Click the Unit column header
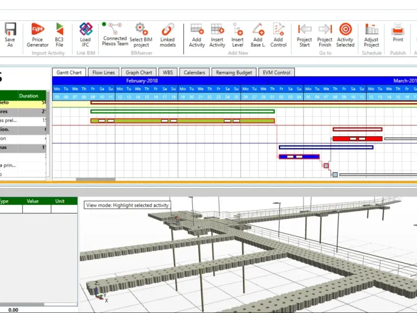This screenshot has width=417, height=313. pos(60,201)
